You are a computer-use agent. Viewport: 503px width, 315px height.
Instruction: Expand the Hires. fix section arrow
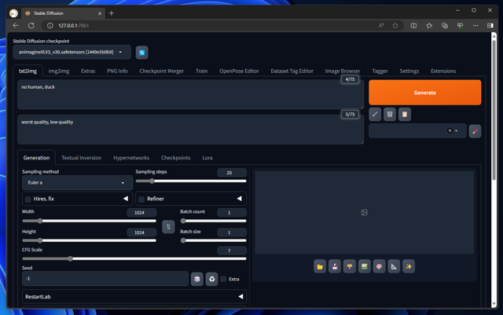[x=126, y=199]
